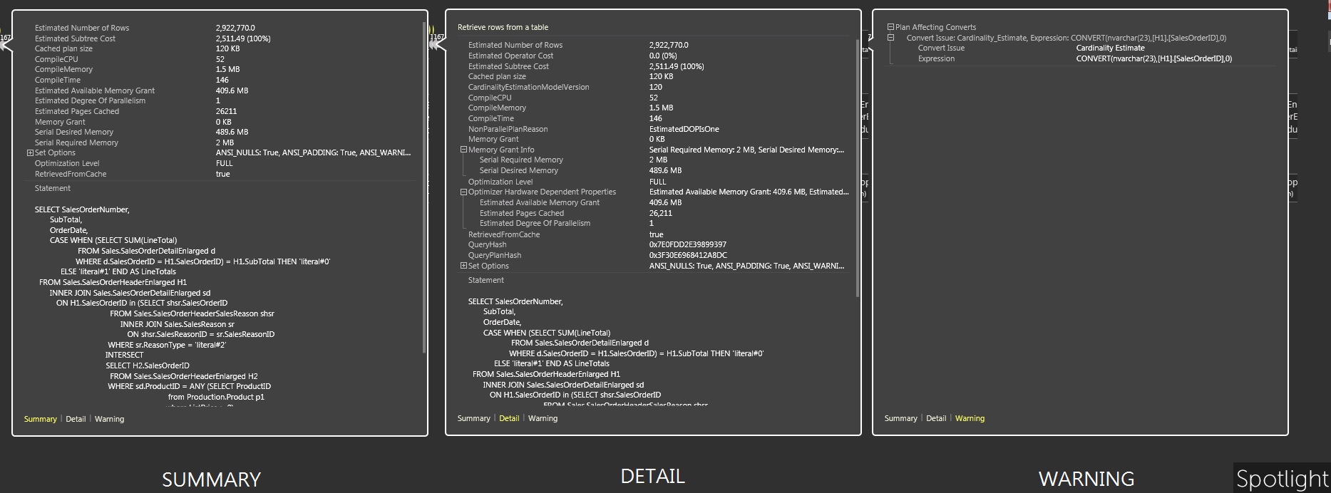Switch middle panel to the Summary tab
Image resolution: width=1331 pixels, height=493 pixels.
point(473,418)
